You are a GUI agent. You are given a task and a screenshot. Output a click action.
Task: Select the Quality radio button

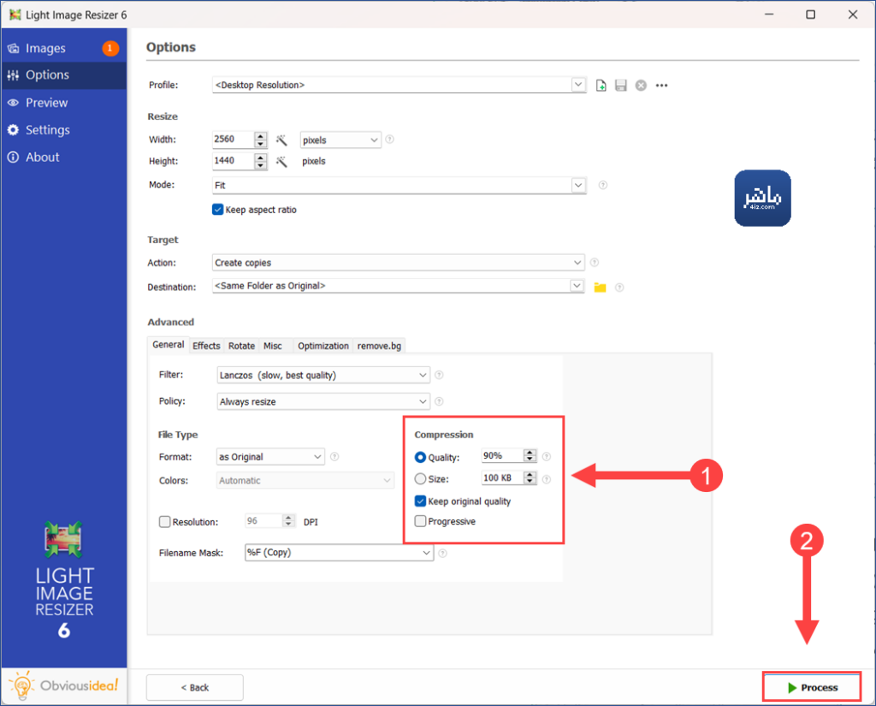pos(420,457)
